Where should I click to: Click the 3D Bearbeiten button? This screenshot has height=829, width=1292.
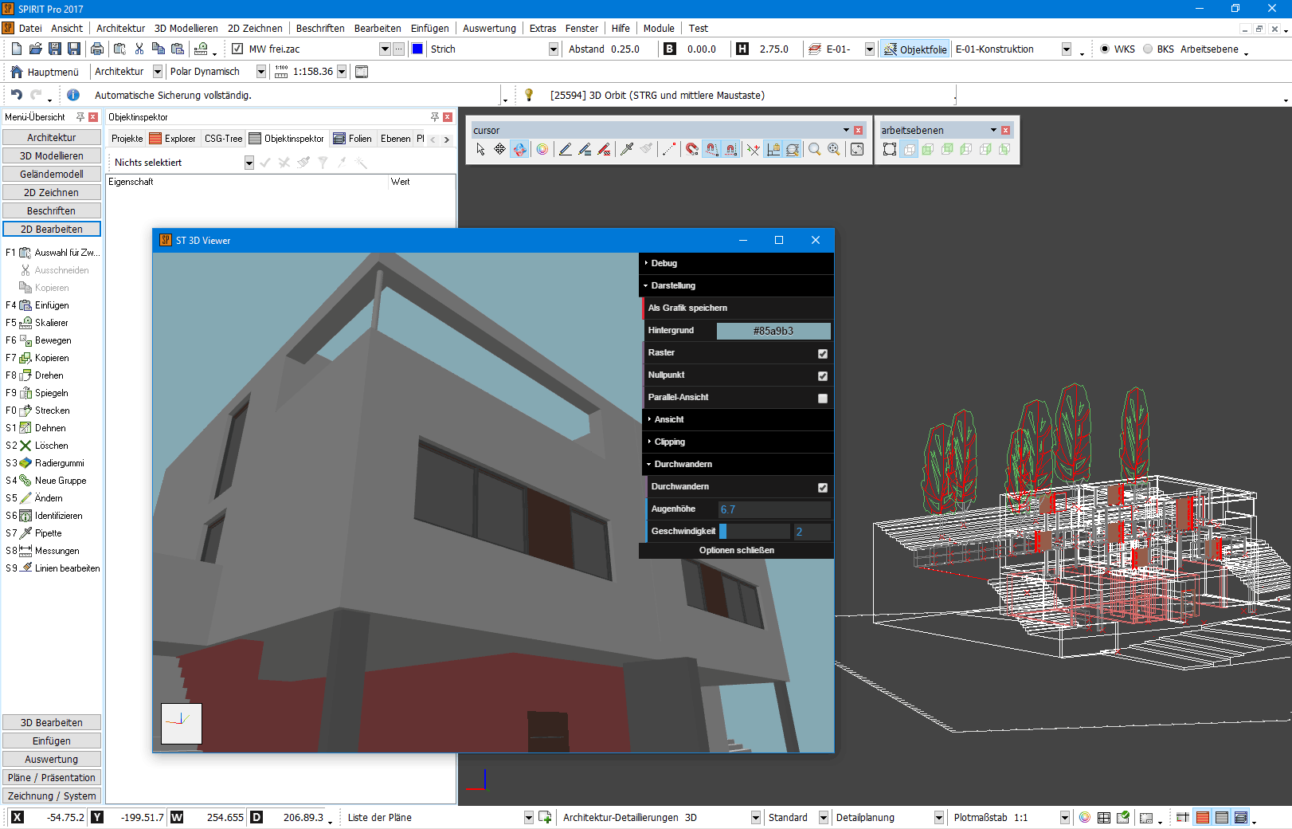52,722
